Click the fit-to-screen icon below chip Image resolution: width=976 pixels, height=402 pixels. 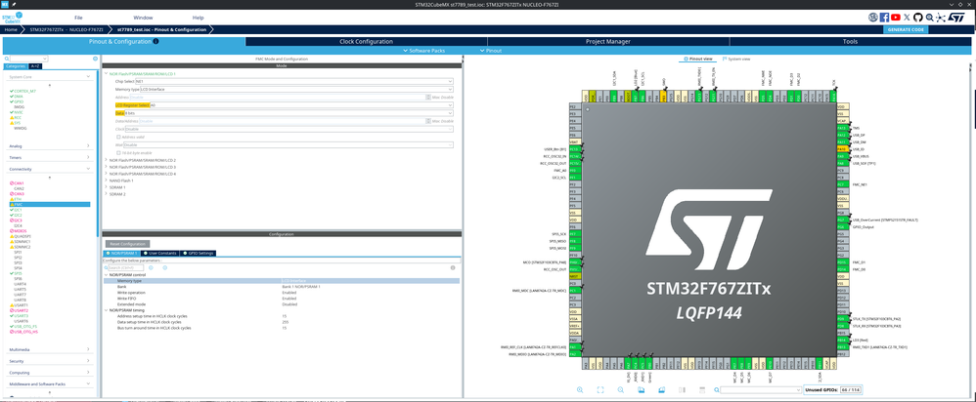pyautogui.click(x=599, y=389)
